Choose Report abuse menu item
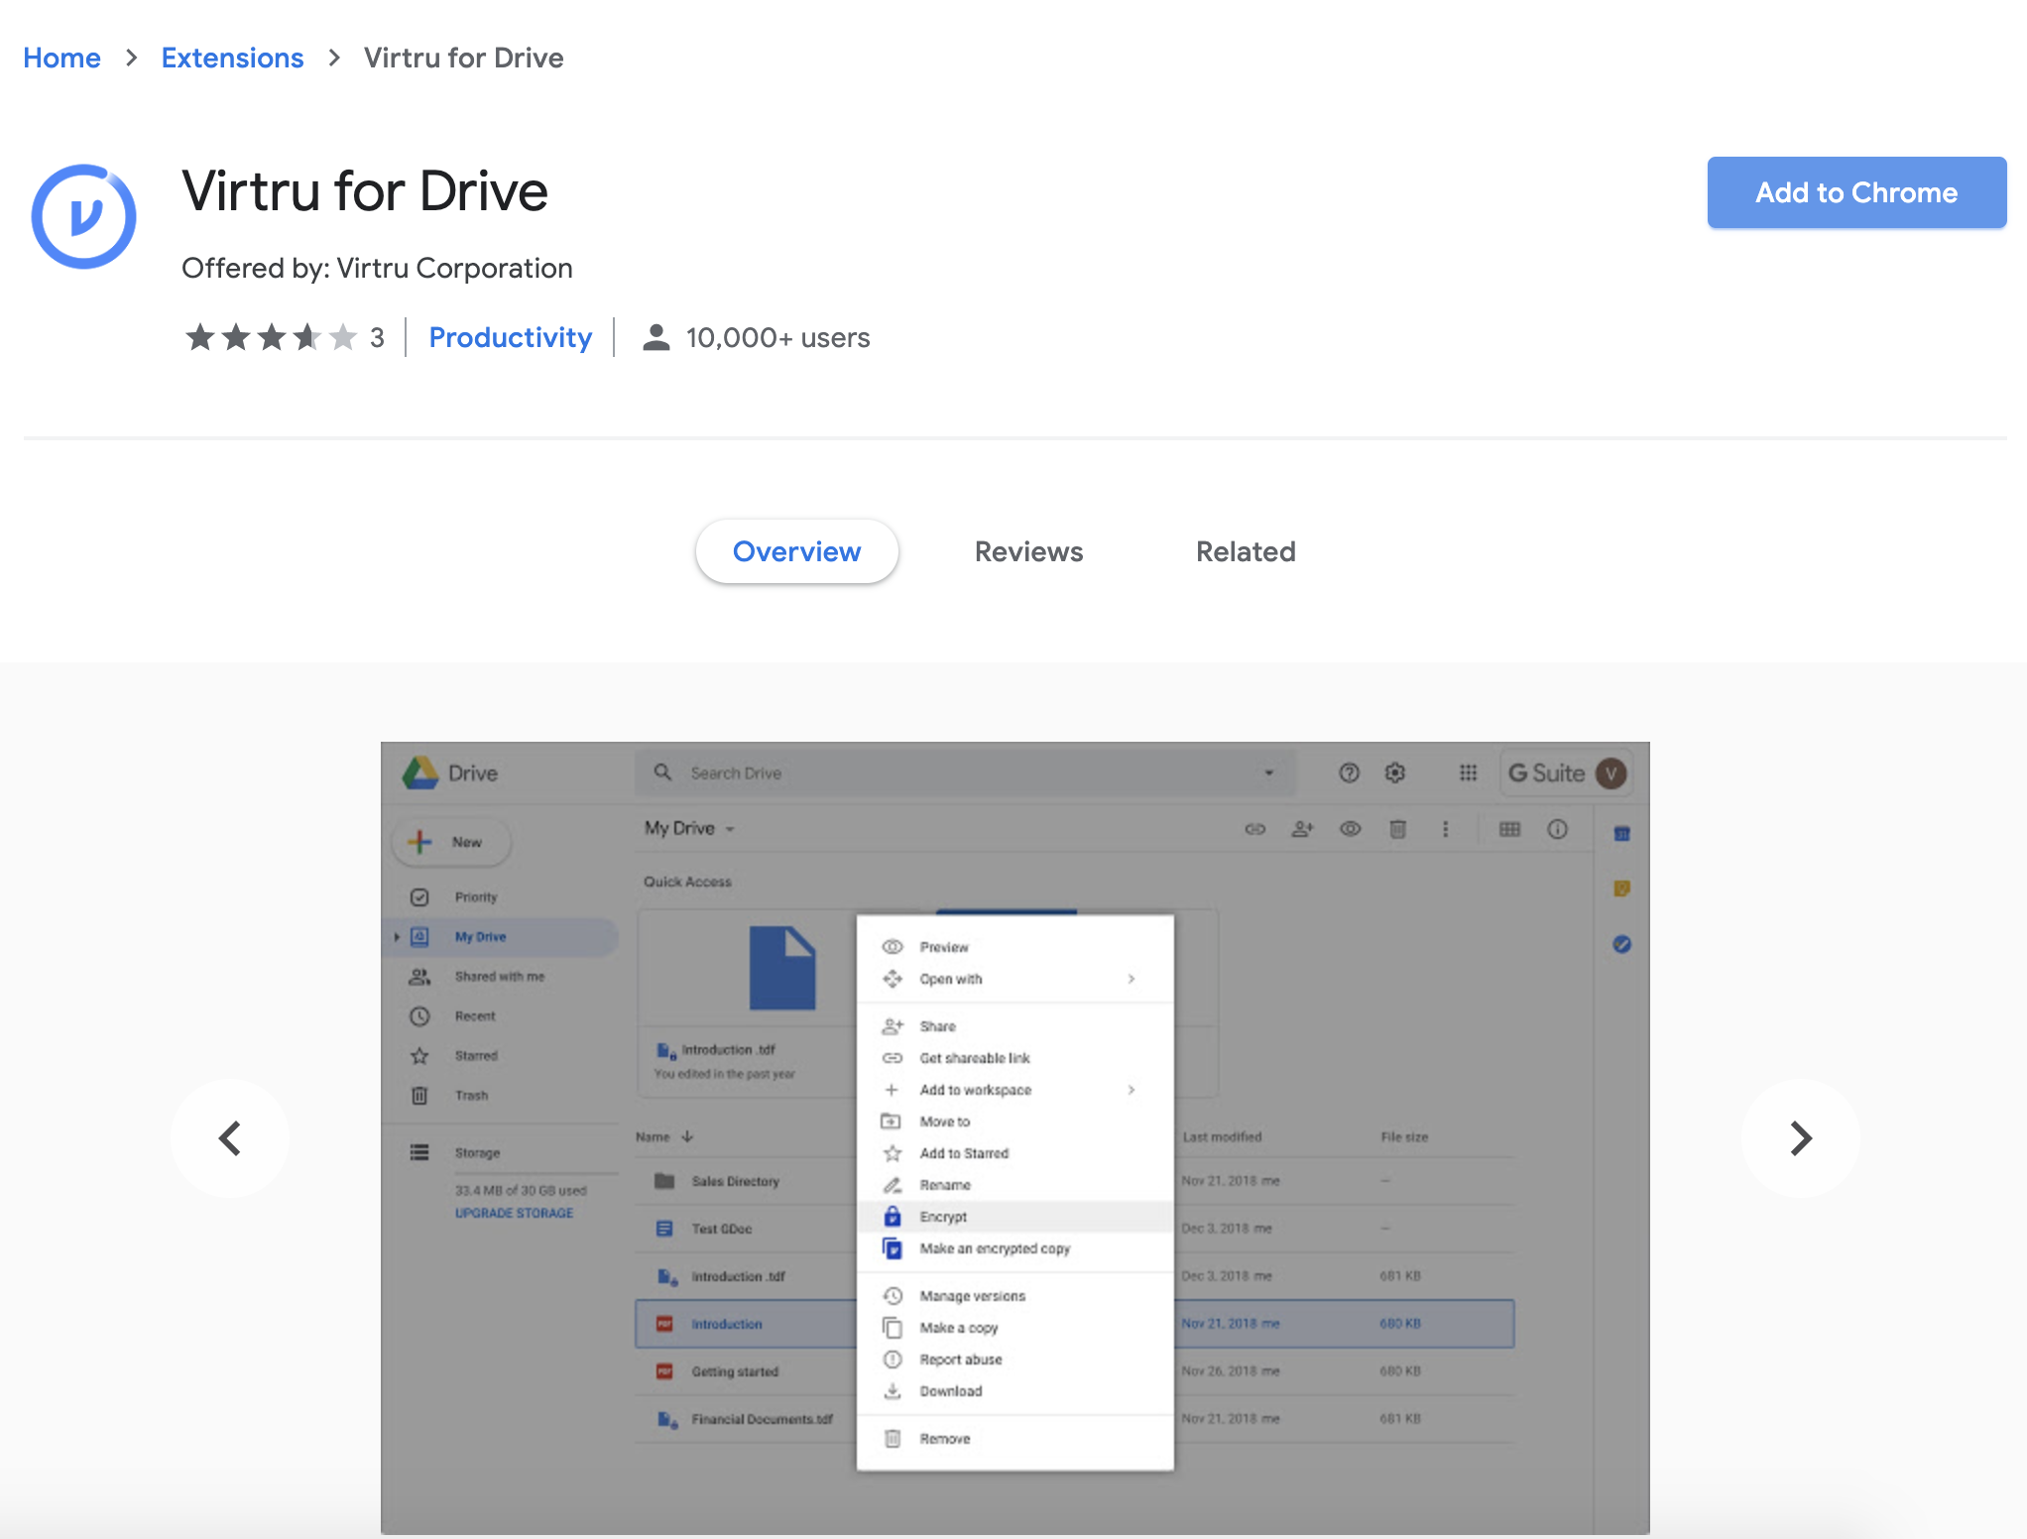This screenshot has height=1539, width=2027. click(x=1015, y=1360)
